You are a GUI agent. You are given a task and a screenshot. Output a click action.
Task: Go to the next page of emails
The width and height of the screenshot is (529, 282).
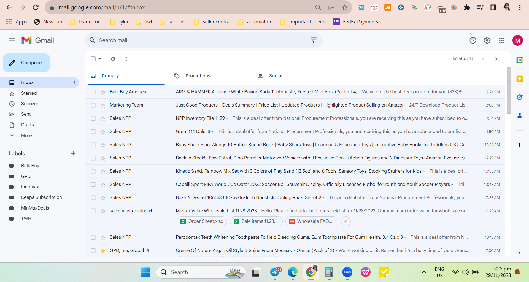click(496, 59)
